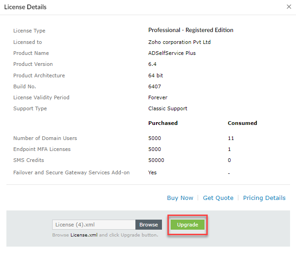
Task: Click the Browse License.xml hint text
Action: coord(105,235)
